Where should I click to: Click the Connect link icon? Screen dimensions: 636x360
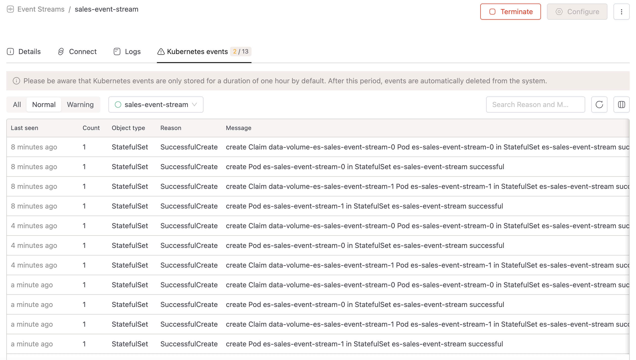tap(61, 52)
